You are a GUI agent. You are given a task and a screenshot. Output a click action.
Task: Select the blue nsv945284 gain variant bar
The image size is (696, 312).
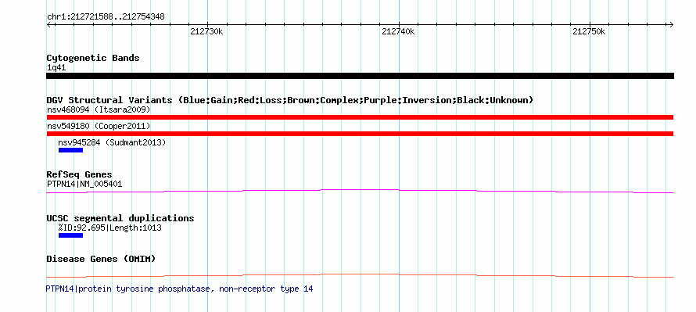coord(70,150)
